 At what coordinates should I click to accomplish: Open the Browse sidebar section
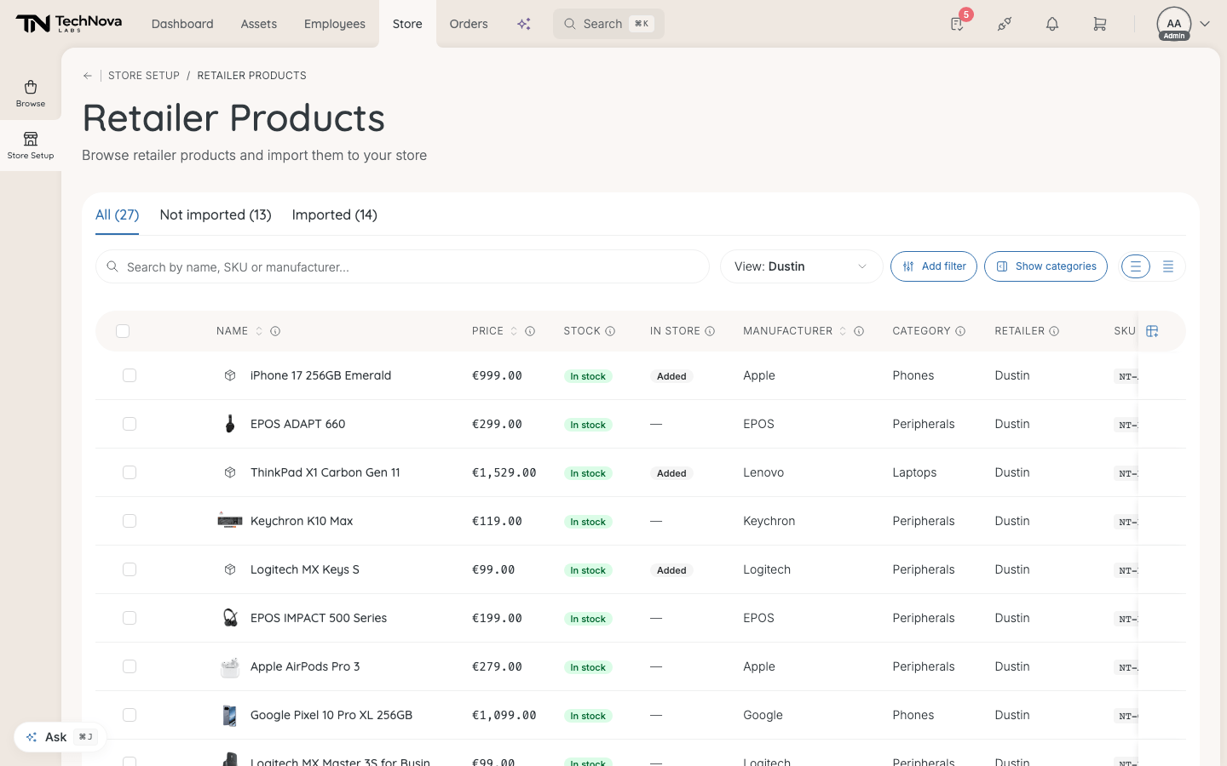[x=31, y=94]
